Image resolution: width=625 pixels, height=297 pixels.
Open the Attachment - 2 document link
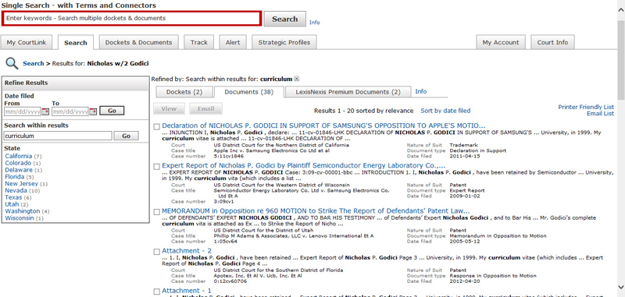tap(187, 251)
